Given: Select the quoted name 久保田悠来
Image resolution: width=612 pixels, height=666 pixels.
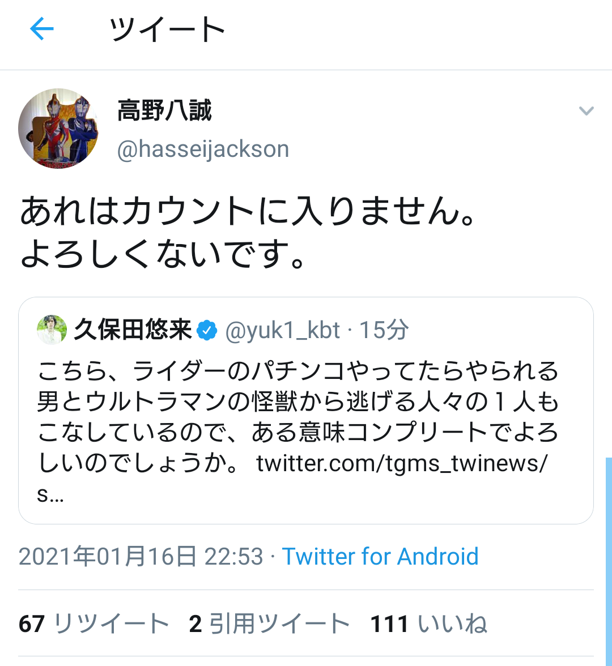Looking at the screenshot, I should point(133,330).
